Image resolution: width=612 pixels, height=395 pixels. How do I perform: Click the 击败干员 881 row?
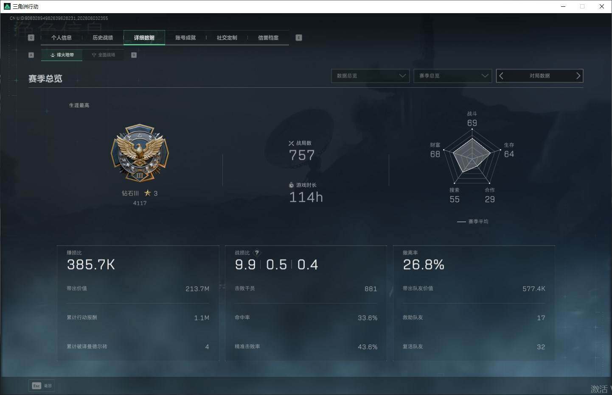(306, 289)
